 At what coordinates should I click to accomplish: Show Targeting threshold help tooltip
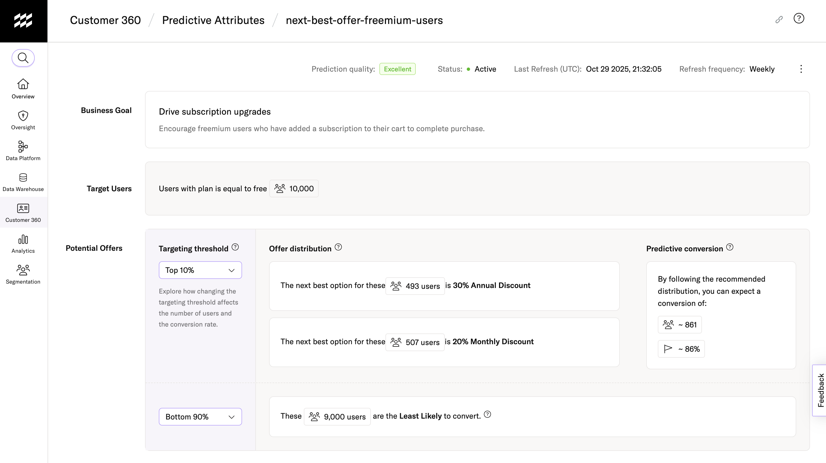(235, 247)
